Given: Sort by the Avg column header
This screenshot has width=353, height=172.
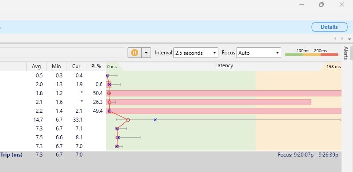Looking at the screenshot, I should (36, 67).
